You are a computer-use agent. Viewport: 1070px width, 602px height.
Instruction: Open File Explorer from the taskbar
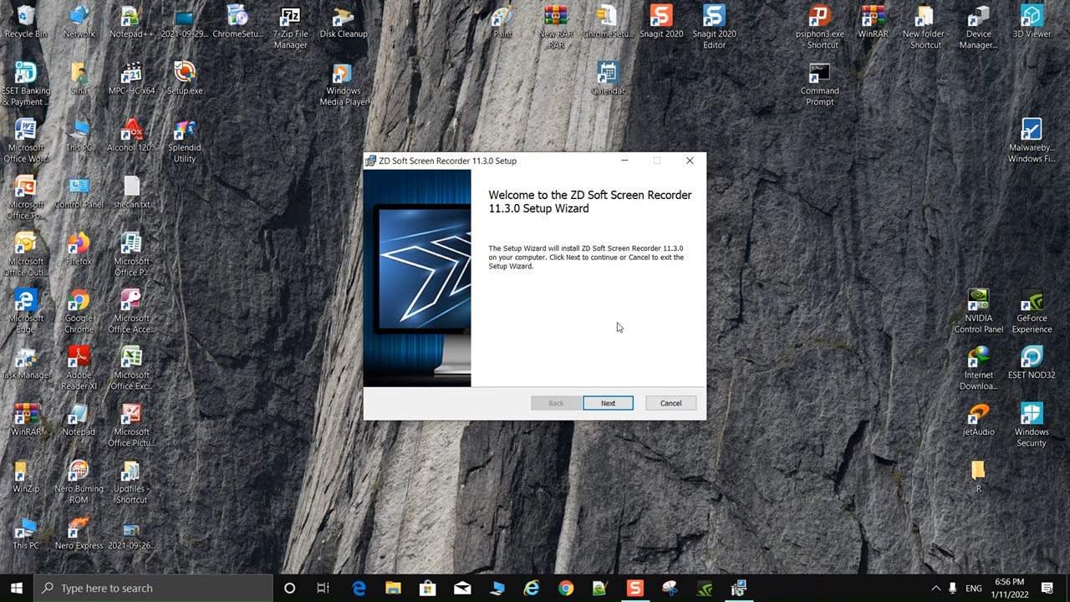[393, 589]
